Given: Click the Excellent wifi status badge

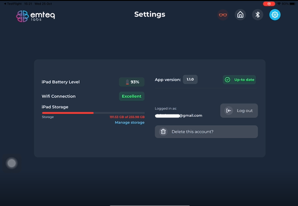Looking at the screenshot, I should click(132, 96).
